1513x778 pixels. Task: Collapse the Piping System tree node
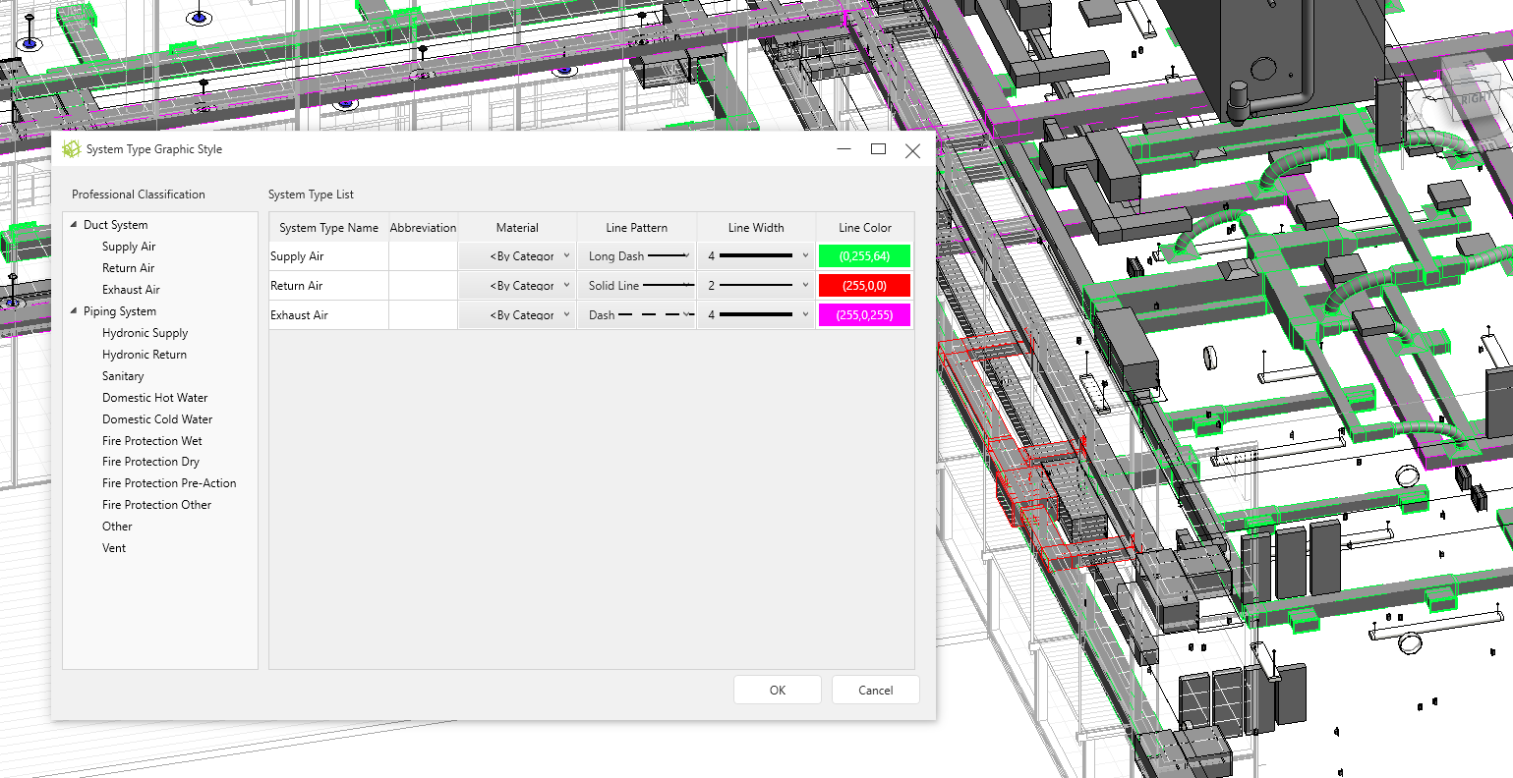(x=74, y=311)
